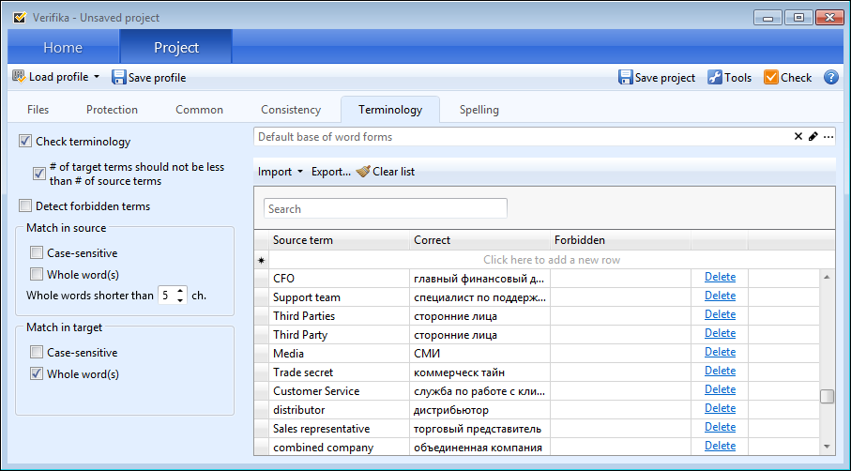Enable Case-sensitive under Match in target
Image resolution: width=851 pixels, height=471 pixels.
tap(37, 352)
